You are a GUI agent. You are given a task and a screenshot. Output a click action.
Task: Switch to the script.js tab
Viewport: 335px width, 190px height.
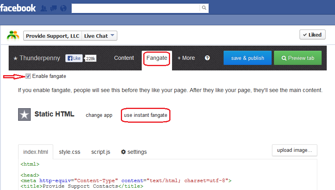(x=101, y=152)
